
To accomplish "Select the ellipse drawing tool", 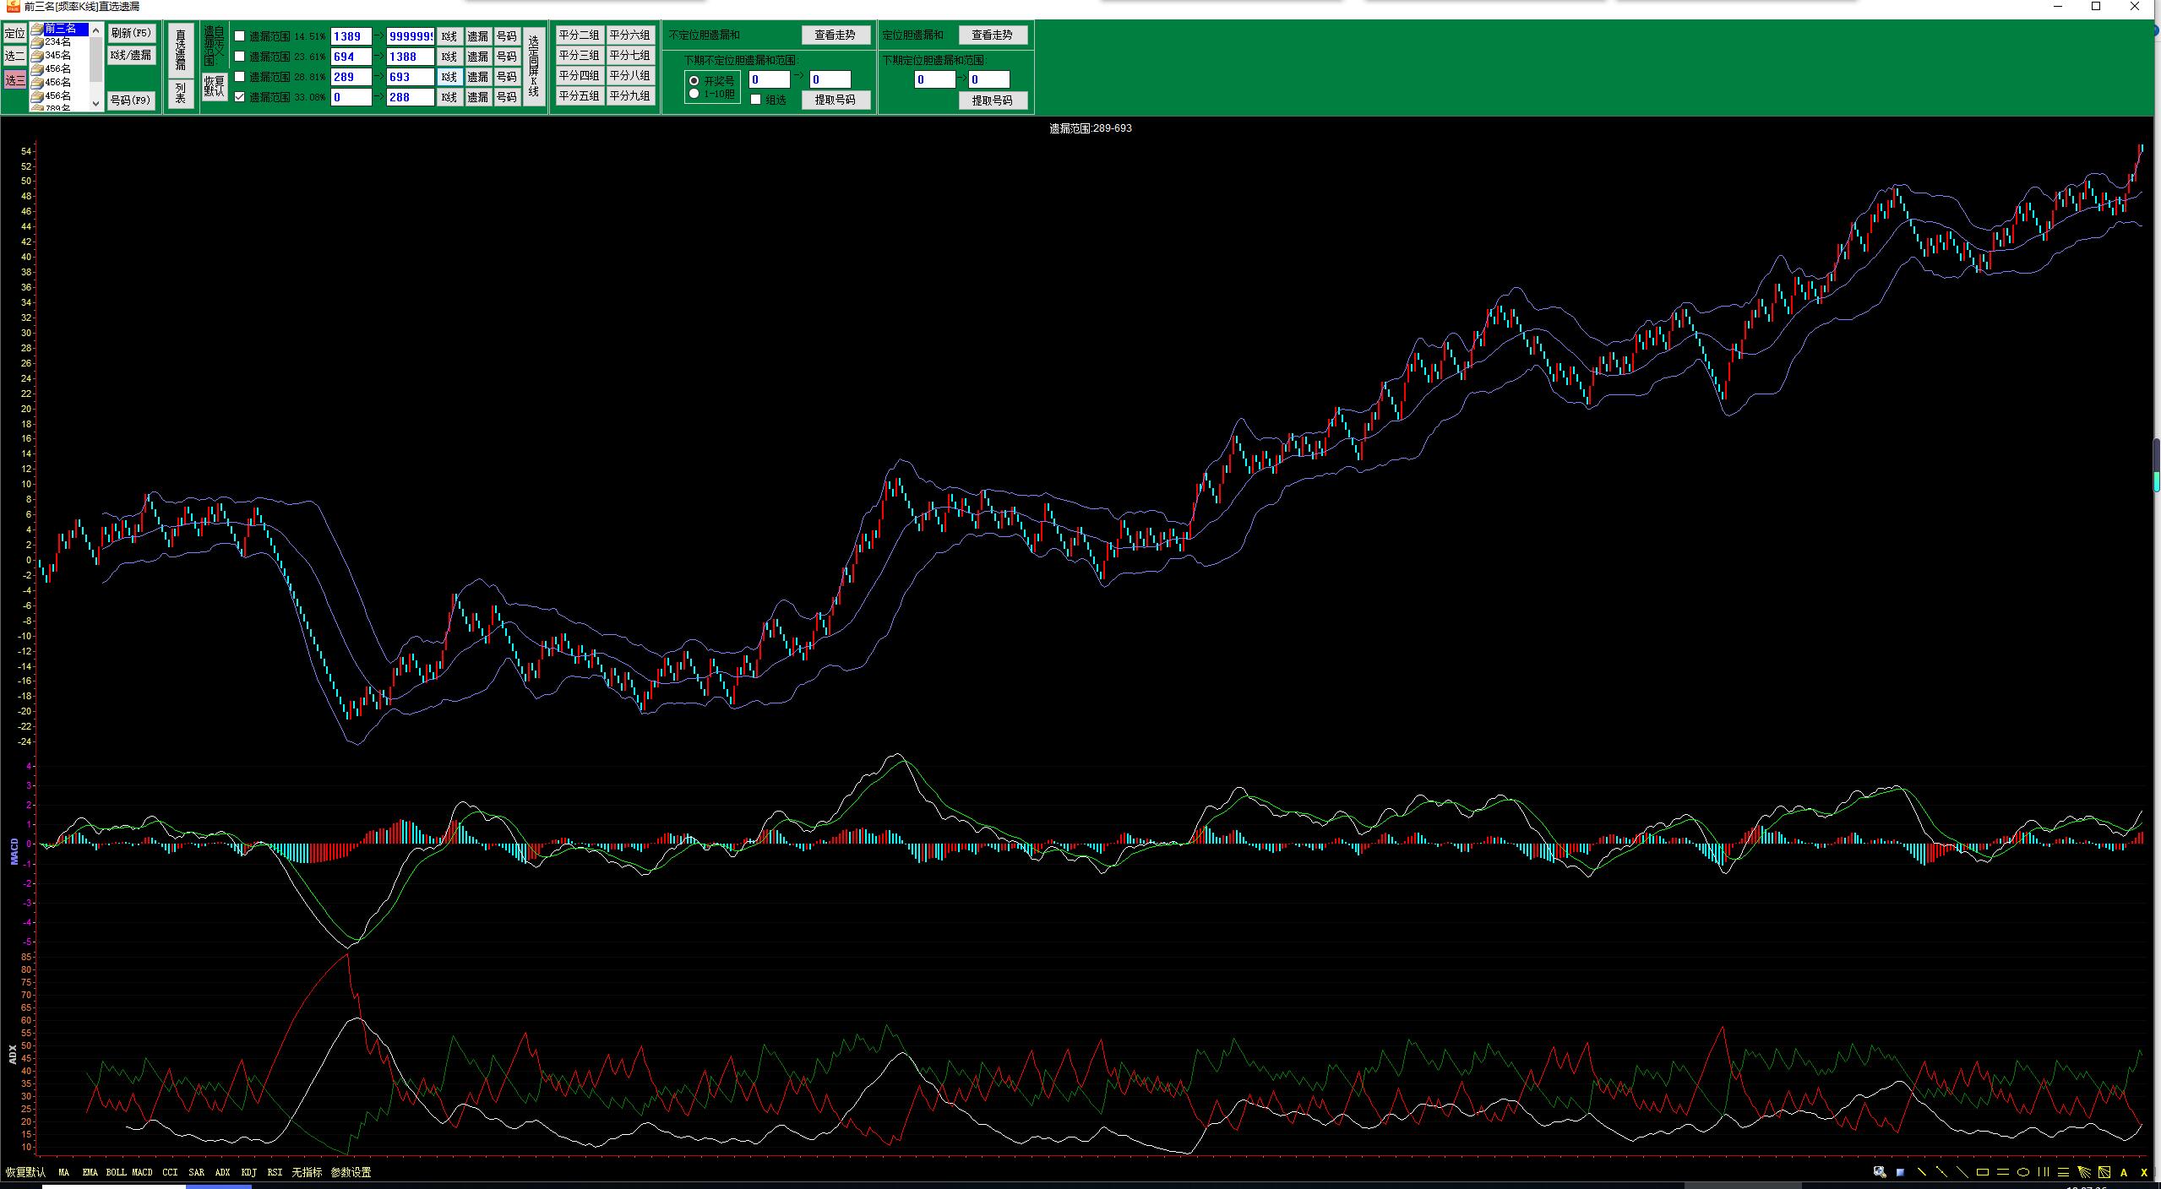I will tap(2022, 1172).
